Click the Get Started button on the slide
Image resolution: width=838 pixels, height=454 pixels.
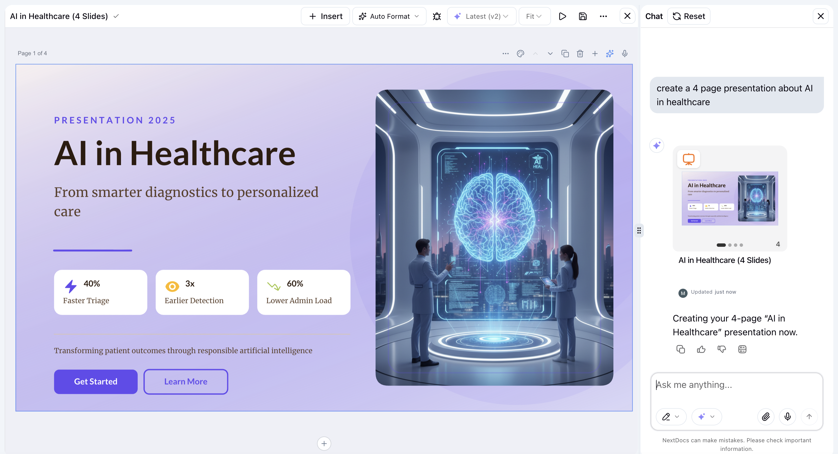tap(96, 381)
